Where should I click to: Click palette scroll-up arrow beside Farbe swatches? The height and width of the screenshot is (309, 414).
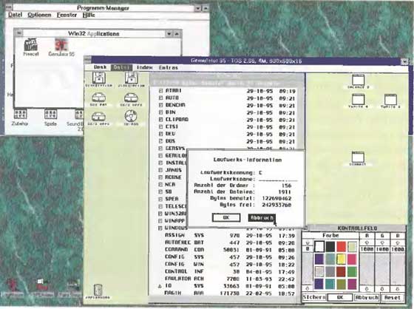pyautogui.click(x=308, y=242)
